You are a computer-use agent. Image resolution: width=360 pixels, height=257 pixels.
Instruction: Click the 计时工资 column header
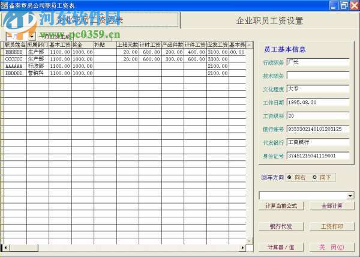[x=150, y=45]
